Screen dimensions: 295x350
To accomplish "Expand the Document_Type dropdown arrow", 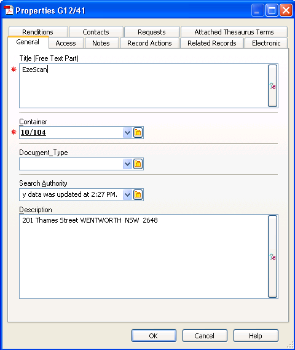I will pos(128,164).
